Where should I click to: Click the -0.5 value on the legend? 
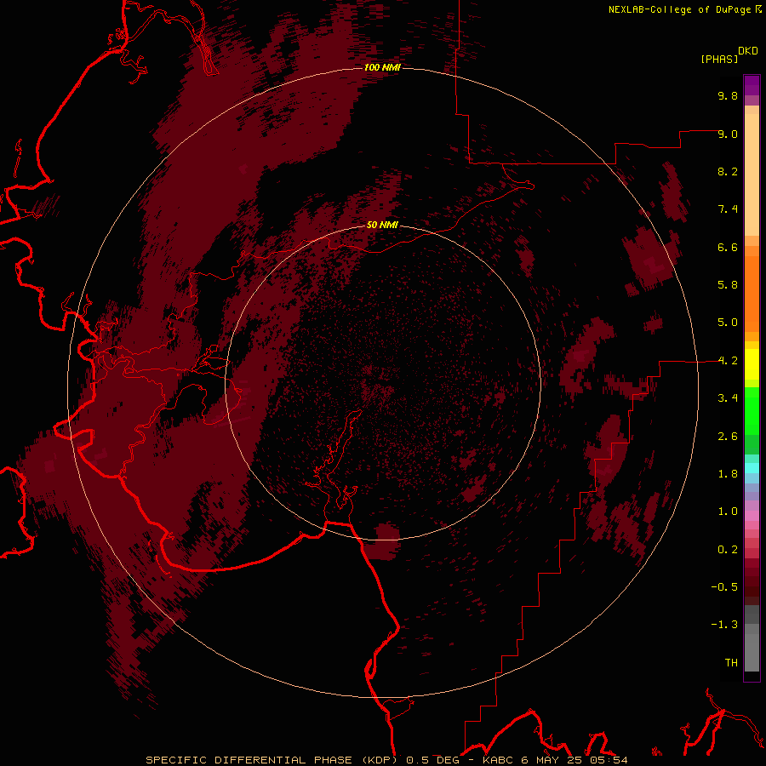click(x=724, y=587)
